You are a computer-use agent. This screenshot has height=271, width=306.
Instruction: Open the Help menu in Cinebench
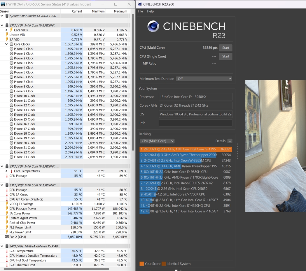150,11
